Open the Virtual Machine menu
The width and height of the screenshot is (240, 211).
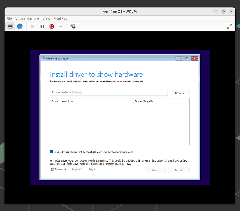click(27, 19)
